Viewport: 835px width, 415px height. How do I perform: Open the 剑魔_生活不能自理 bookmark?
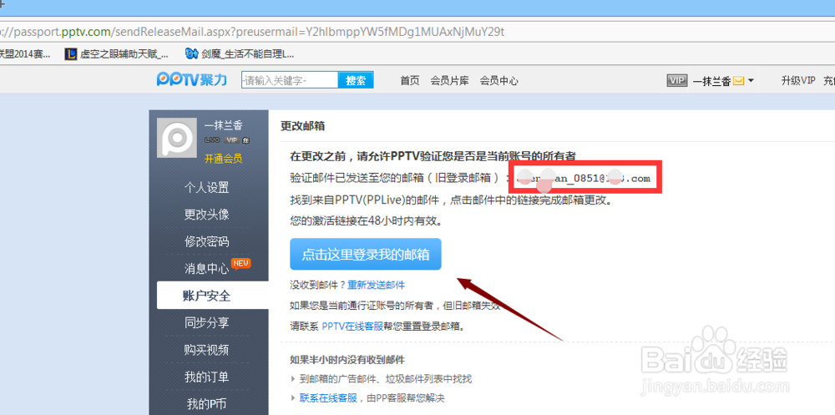pyautogui.click(x=240, y=53)
